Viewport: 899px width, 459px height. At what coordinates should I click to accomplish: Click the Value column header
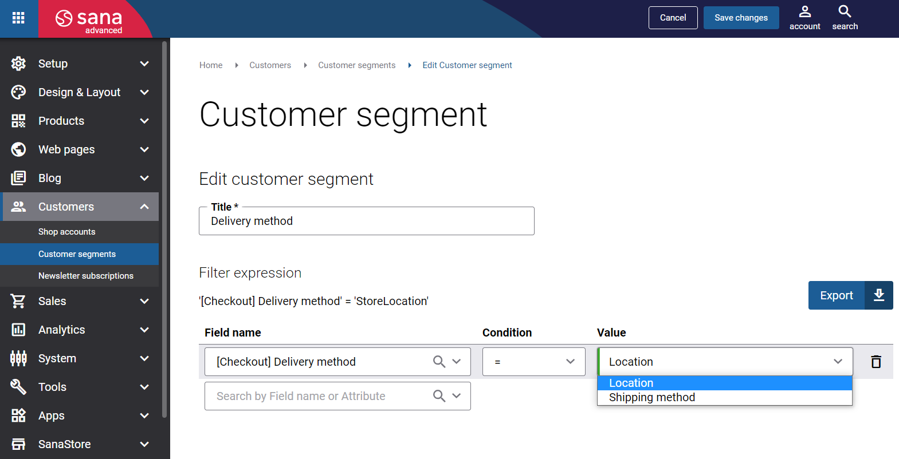tap(611, 333)
